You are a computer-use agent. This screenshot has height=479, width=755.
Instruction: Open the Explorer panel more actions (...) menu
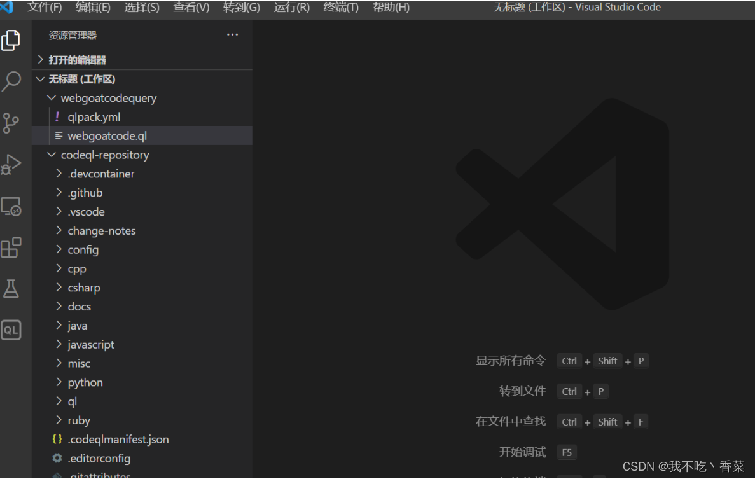click(233, 34)
